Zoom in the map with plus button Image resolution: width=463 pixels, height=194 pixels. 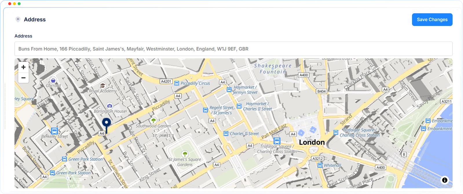(x=23, y=67)
